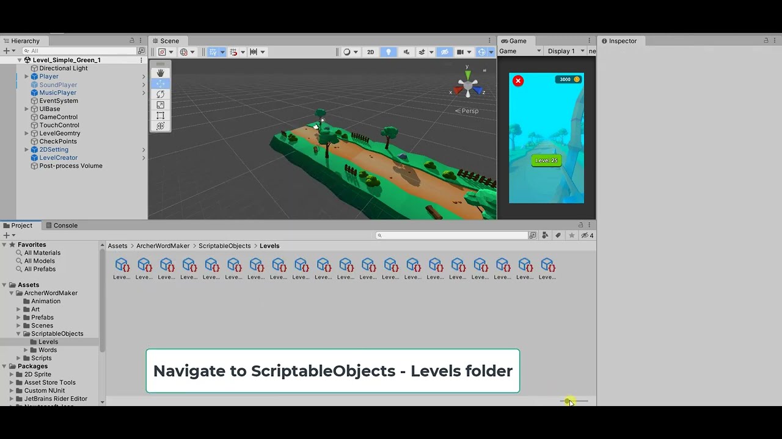Collapse the ScriptableObjects folder
The height and width of the screenshot is (439, 782).
pyautogui.click(x=19, y=334)
